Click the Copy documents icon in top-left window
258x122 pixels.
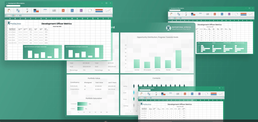[x=18, y=10]
